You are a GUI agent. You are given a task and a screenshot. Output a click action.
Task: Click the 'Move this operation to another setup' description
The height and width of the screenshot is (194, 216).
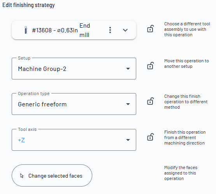pos(186,63)
